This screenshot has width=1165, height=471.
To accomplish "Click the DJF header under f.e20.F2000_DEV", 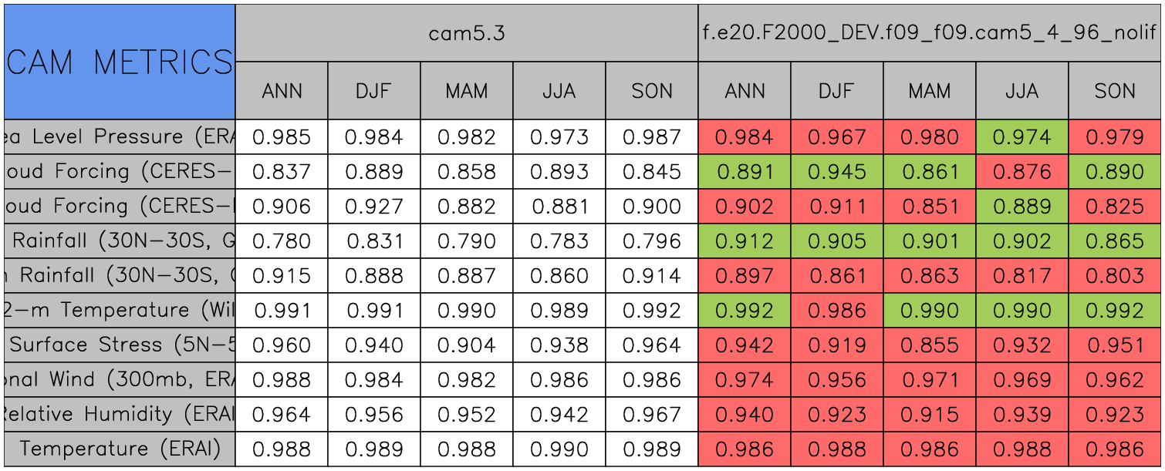I will pos(837,91).
